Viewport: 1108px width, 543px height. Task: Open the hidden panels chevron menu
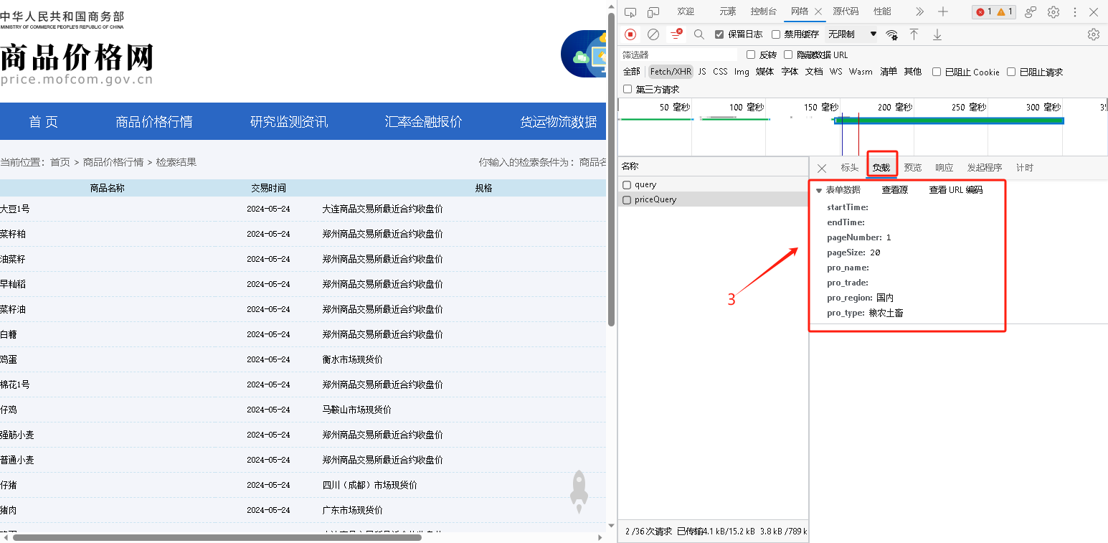(x=919, y=11)
